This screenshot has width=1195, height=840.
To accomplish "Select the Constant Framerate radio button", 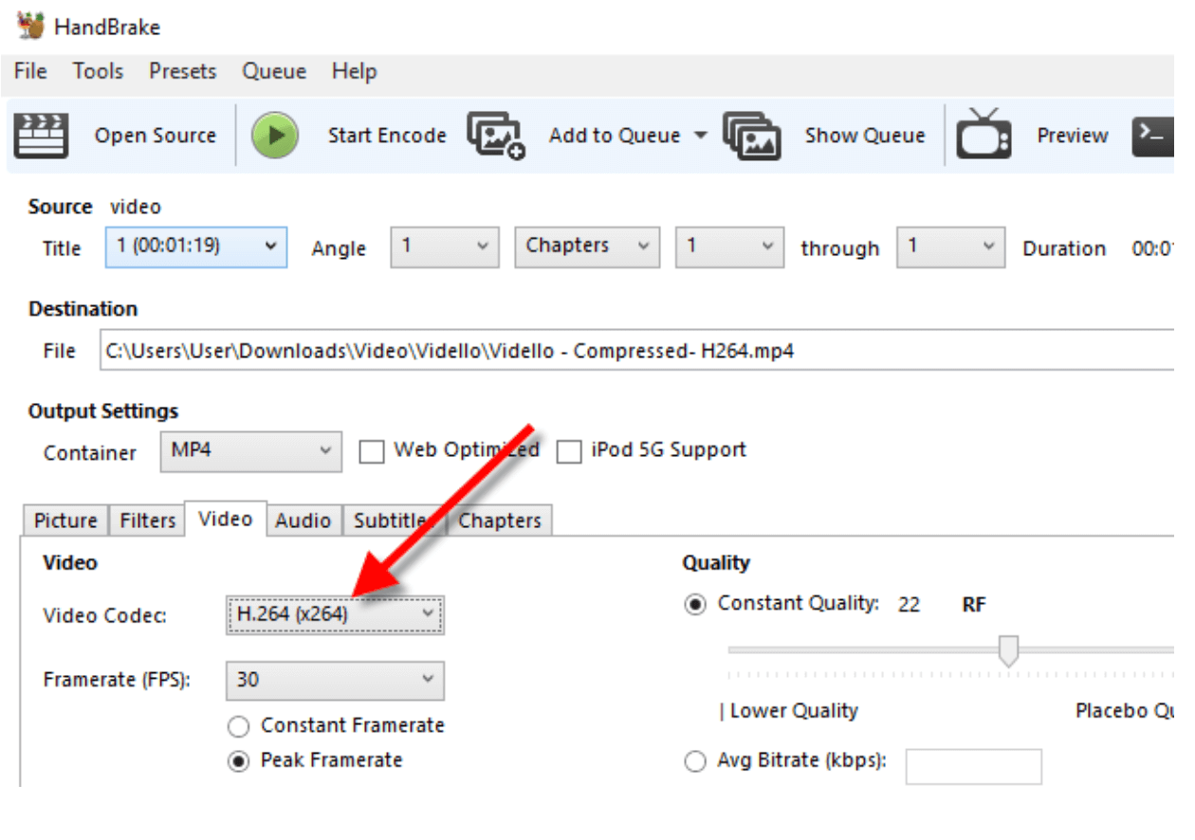I will [x=240, y=727].
